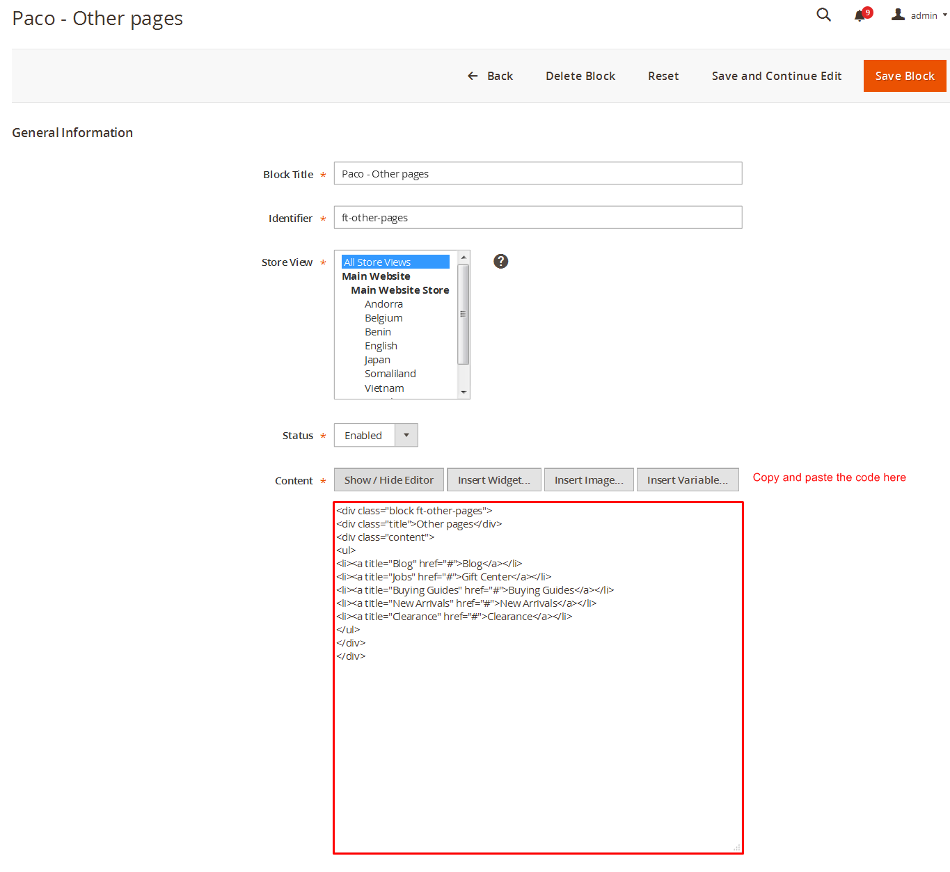Click the Clearance code line

click(454, 616)
